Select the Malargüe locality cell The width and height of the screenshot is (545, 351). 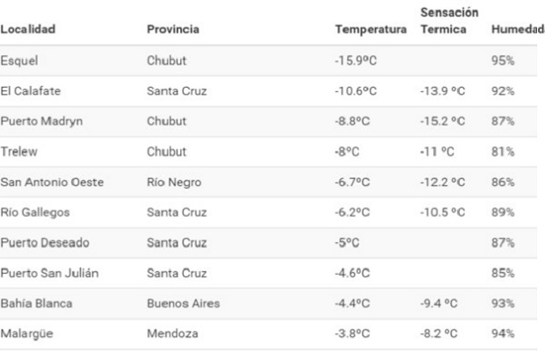[x=26, y=333]
